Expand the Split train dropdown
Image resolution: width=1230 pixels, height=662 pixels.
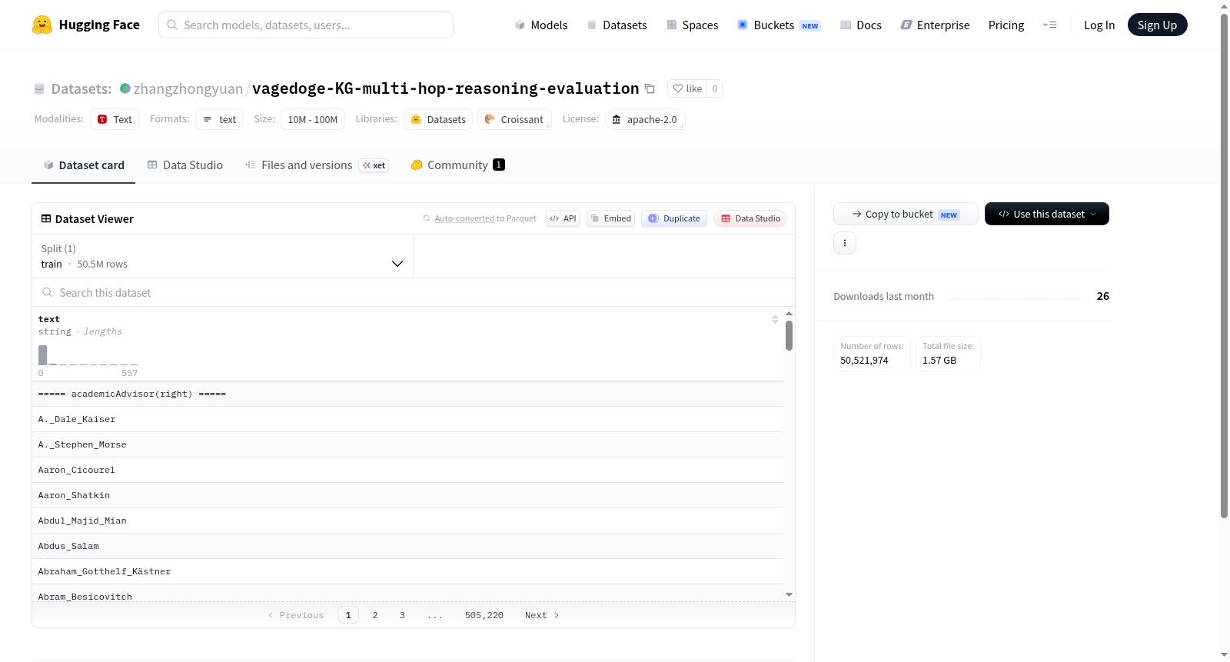[222, 256]
